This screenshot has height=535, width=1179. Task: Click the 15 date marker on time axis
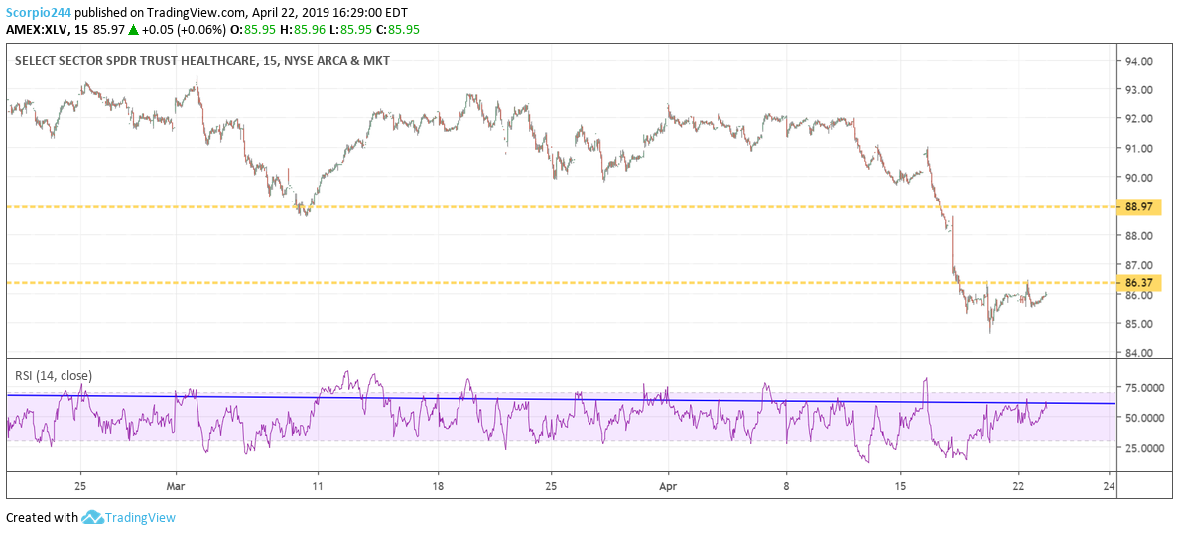click(900, 486)
